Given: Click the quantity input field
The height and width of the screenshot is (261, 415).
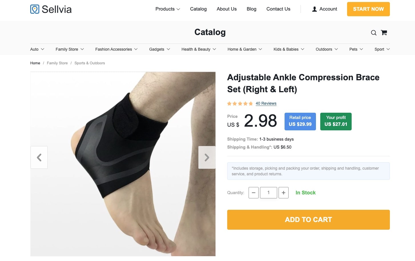Looking at the screenshot, I should coord(268,193).
